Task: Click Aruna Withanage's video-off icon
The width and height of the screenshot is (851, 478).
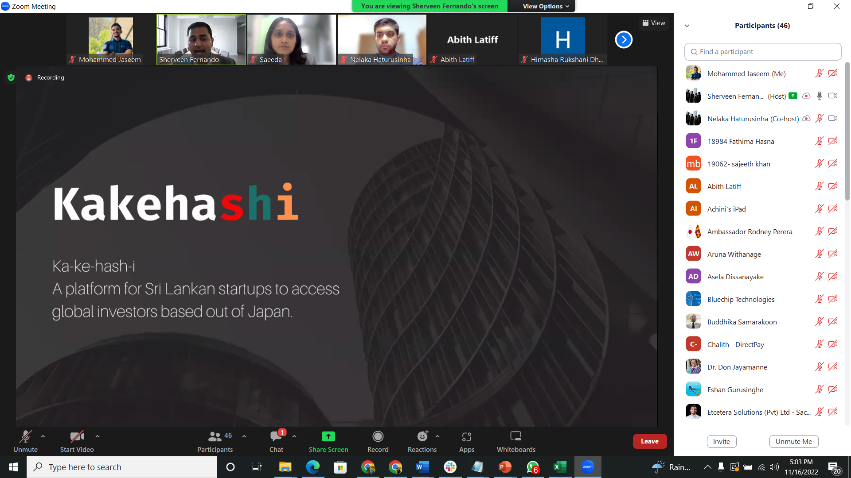Action: point(833,254)
